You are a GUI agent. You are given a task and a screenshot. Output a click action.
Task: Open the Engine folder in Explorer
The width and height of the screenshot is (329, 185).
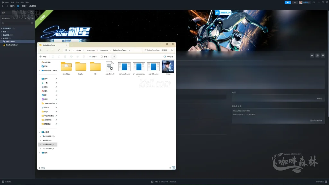[x=81, y=68]
